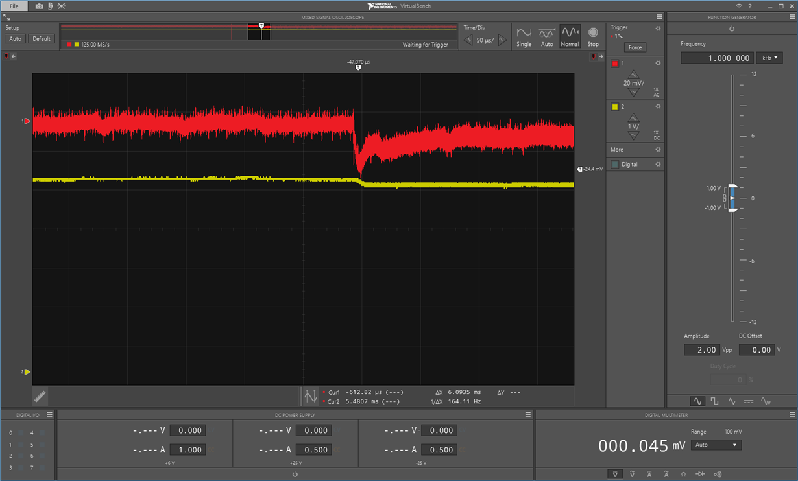Open the kHz frequency unit dropdown
Image resolution: width=798 pixels, height=481 pixels.
(769, 58)
